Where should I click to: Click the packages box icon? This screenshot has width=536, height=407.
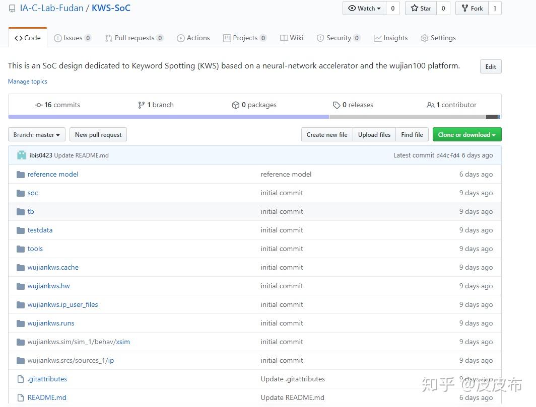pos(235,105)
